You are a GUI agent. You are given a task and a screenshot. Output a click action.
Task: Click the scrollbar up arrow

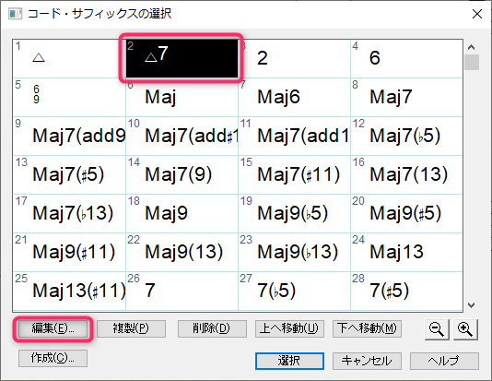471,47
